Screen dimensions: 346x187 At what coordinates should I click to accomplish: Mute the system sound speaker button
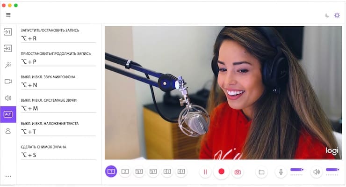[x=317, y=172]
